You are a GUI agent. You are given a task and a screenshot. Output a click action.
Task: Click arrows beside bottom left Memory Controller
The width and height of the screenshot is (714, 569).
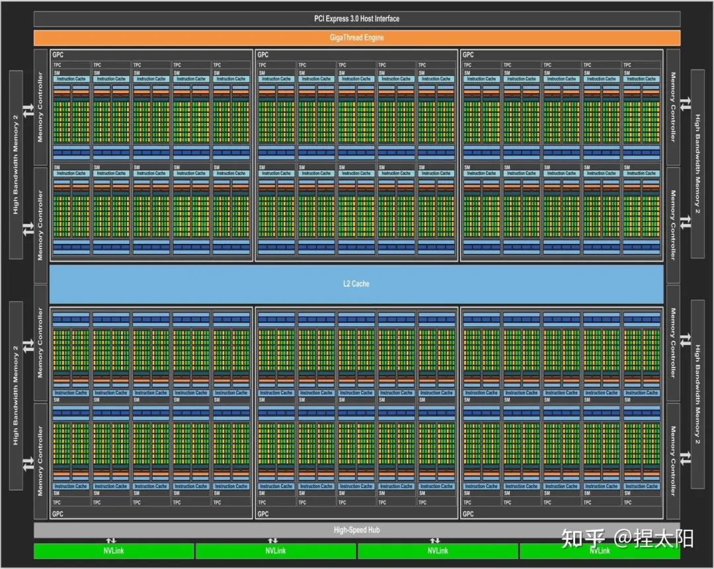pos(28,464)
